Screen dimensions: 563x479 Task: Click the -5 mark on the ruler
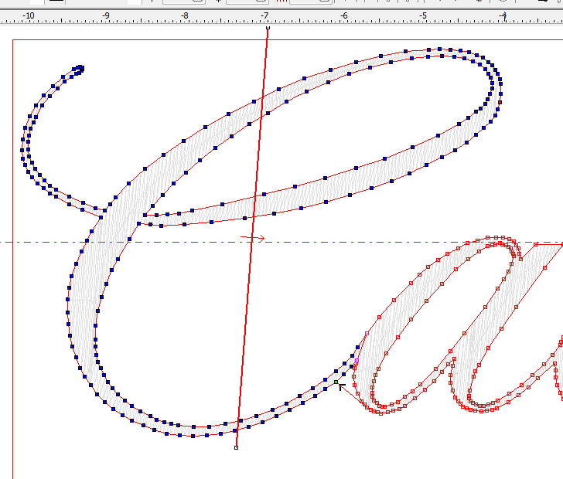[423, 15]
